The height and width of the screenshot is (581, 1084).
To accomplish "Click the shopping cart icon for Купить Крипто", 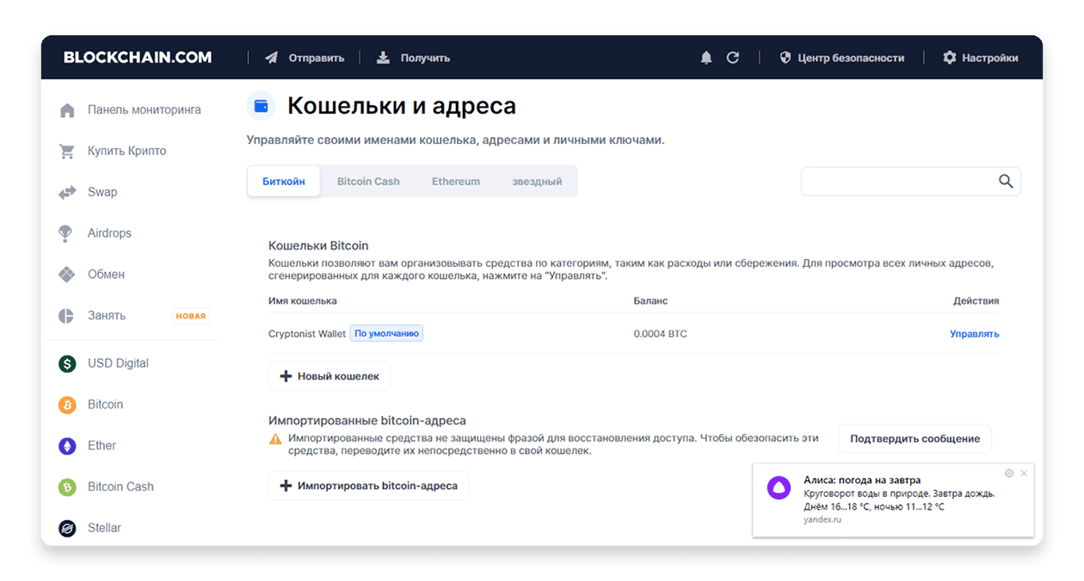I will click(67, 151).
